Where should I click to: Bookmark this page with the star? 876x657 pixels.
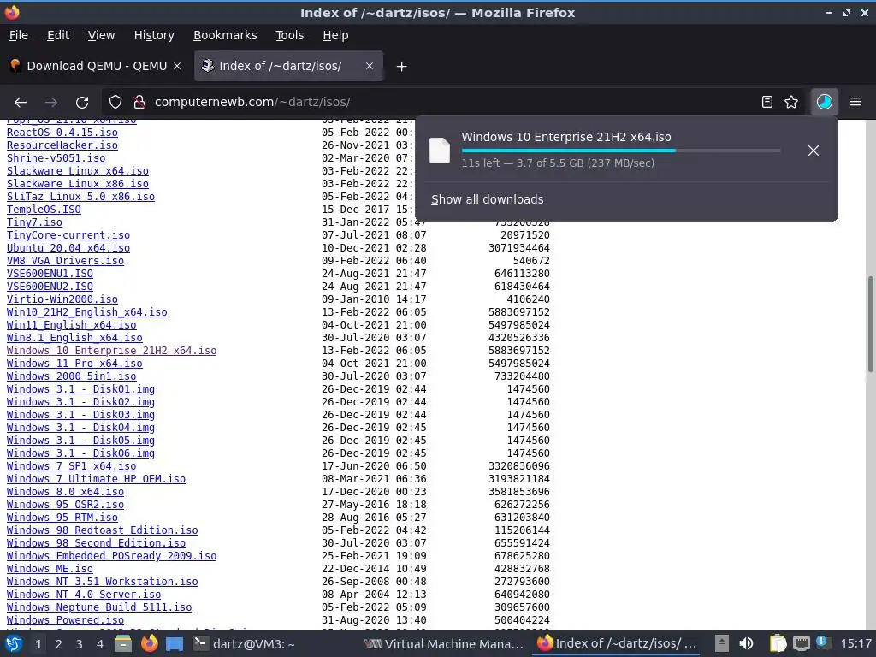tap(791, 103)
